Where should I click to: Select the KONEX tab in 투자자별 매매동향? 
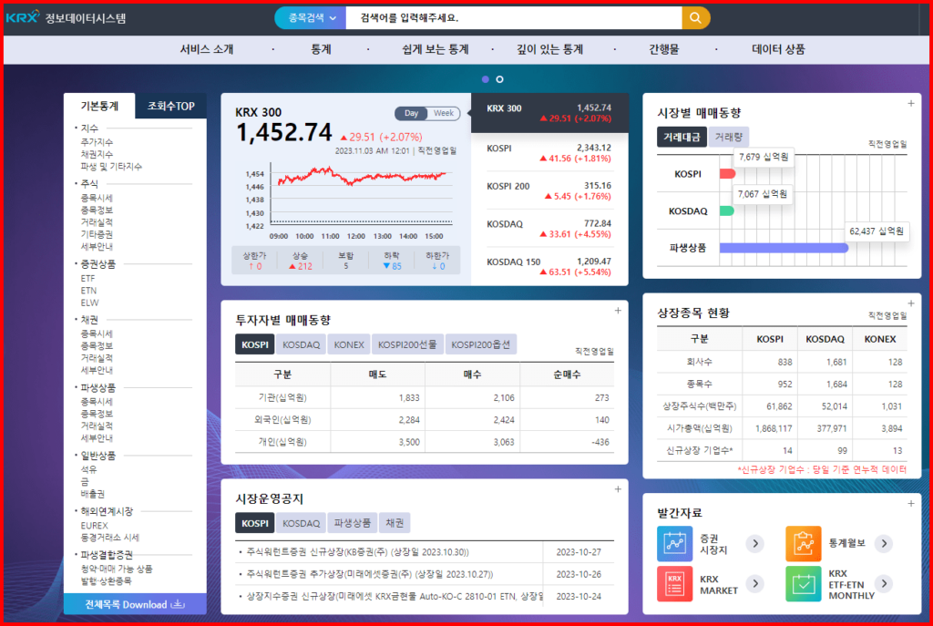tap(349, 344)
